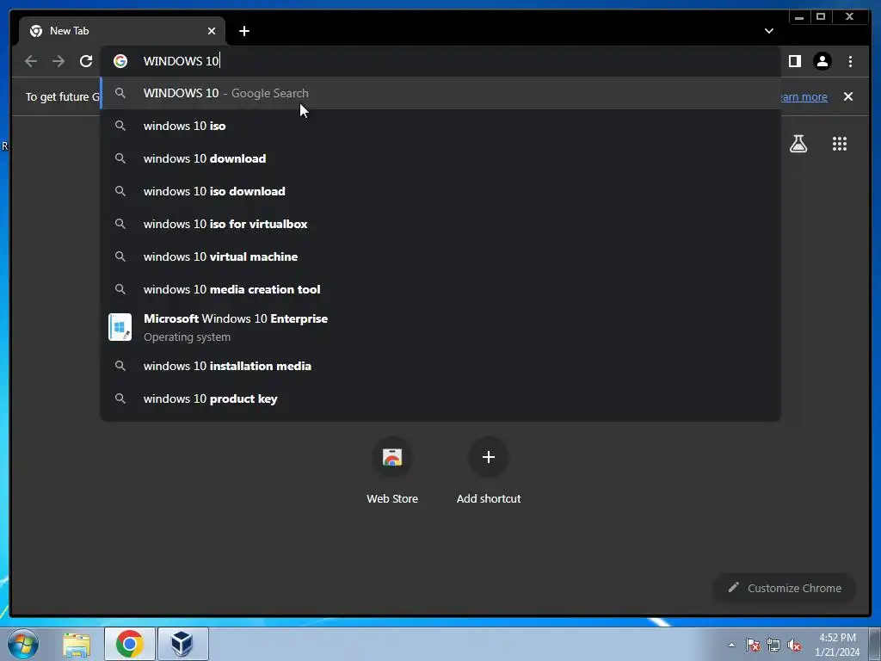Open the profile avatar icon
881x661 pixels.
(822, 61)
